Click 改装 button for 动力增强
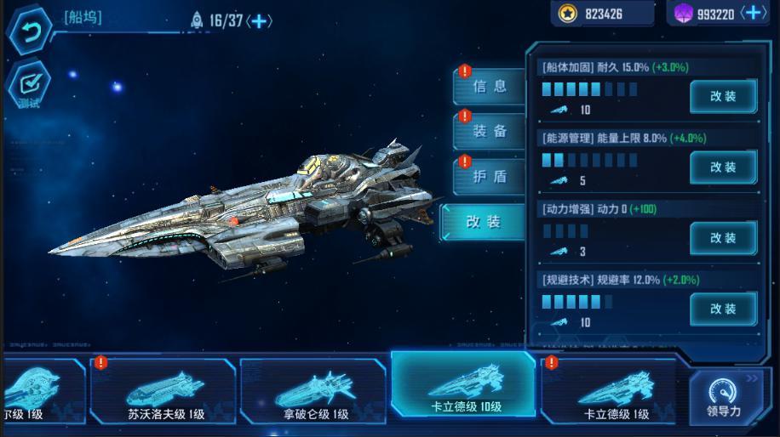Screen dimensions: 780x437 pyautogui.click(x=723, y=238)
